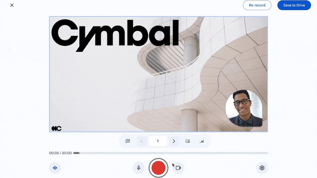Click the Cymbal slide preview

tap(158, 74)
